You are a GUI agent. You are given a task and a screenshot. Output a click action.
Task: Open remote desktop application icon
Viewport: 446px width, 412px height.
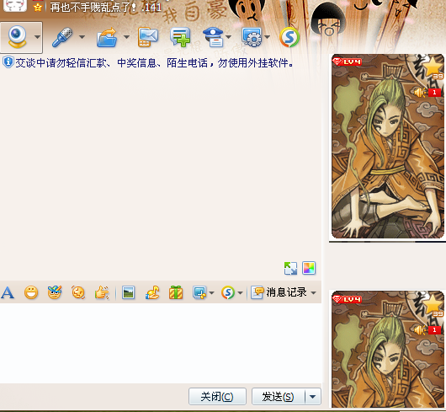[252, 37]
